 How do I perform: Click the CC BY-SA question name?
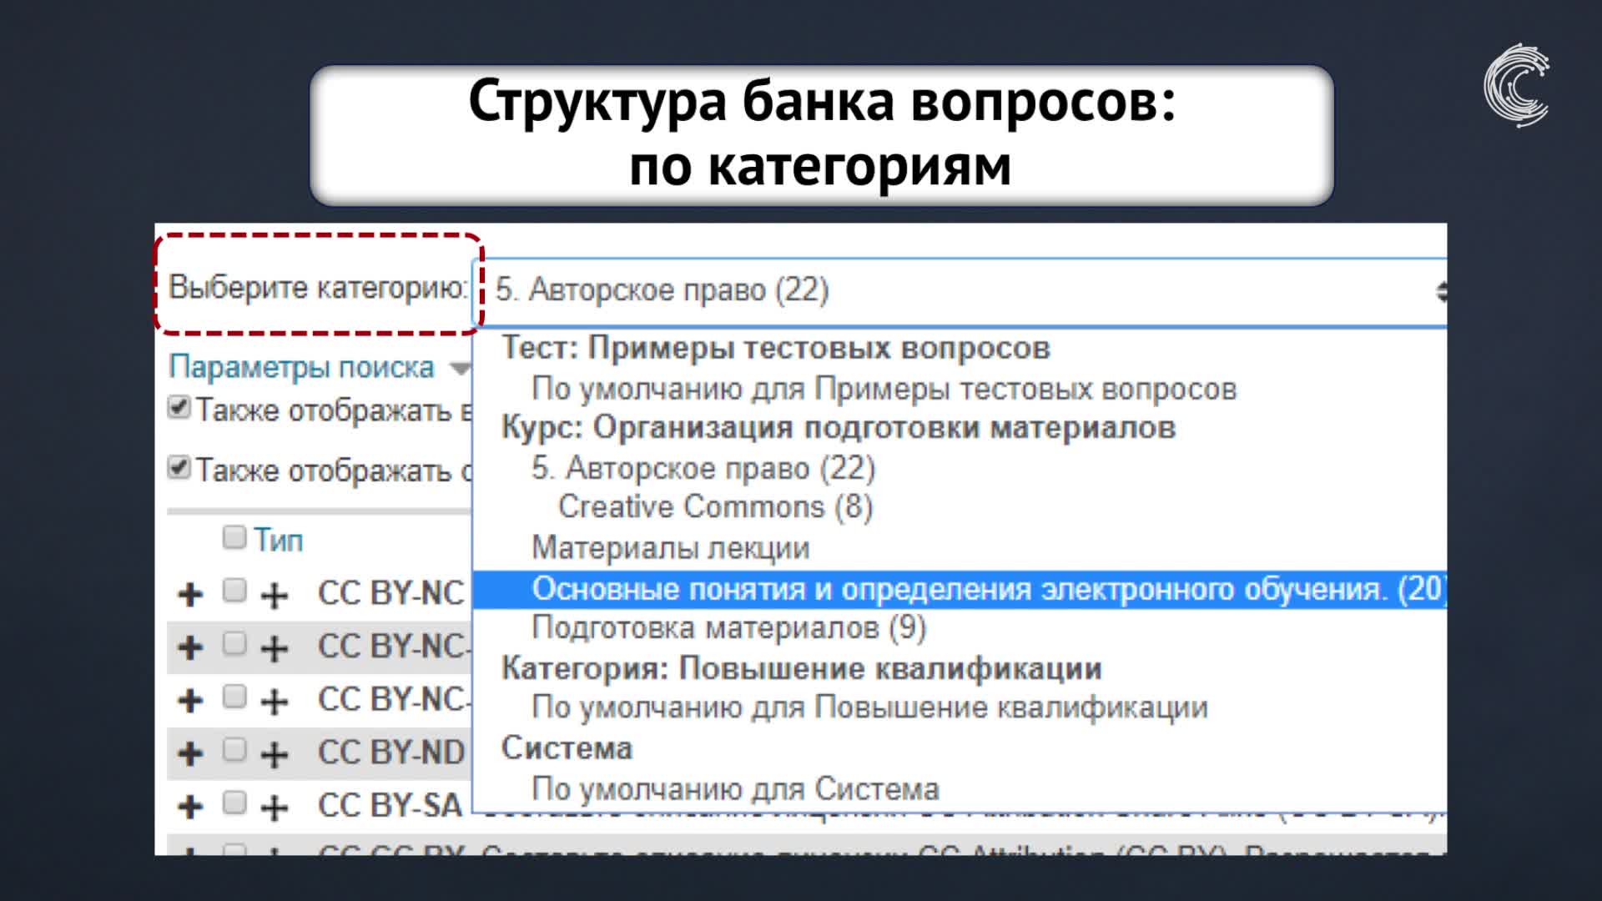coord(390,806)
